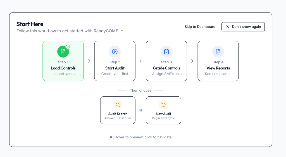
Task: Click the 'See compliance..' description text
Action: coord(219,74)
